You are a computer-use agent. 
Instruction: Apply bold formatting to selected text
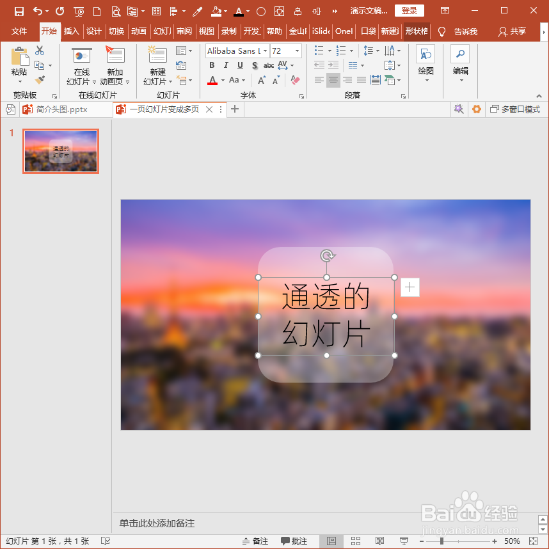click(211, 65)
